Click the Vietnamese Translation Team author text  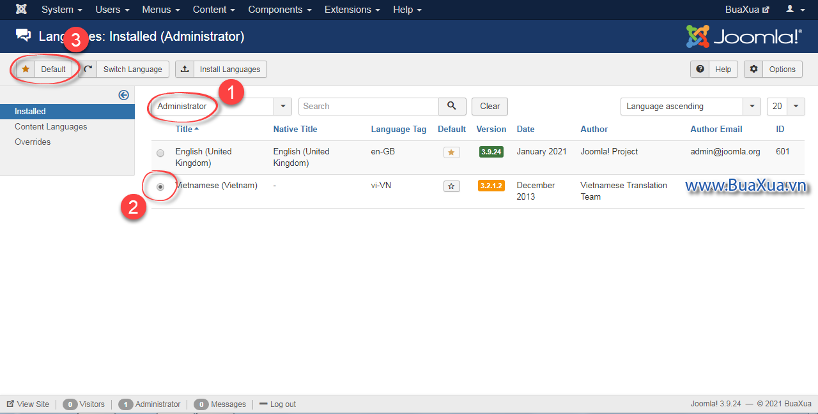[x=624, y=191]
